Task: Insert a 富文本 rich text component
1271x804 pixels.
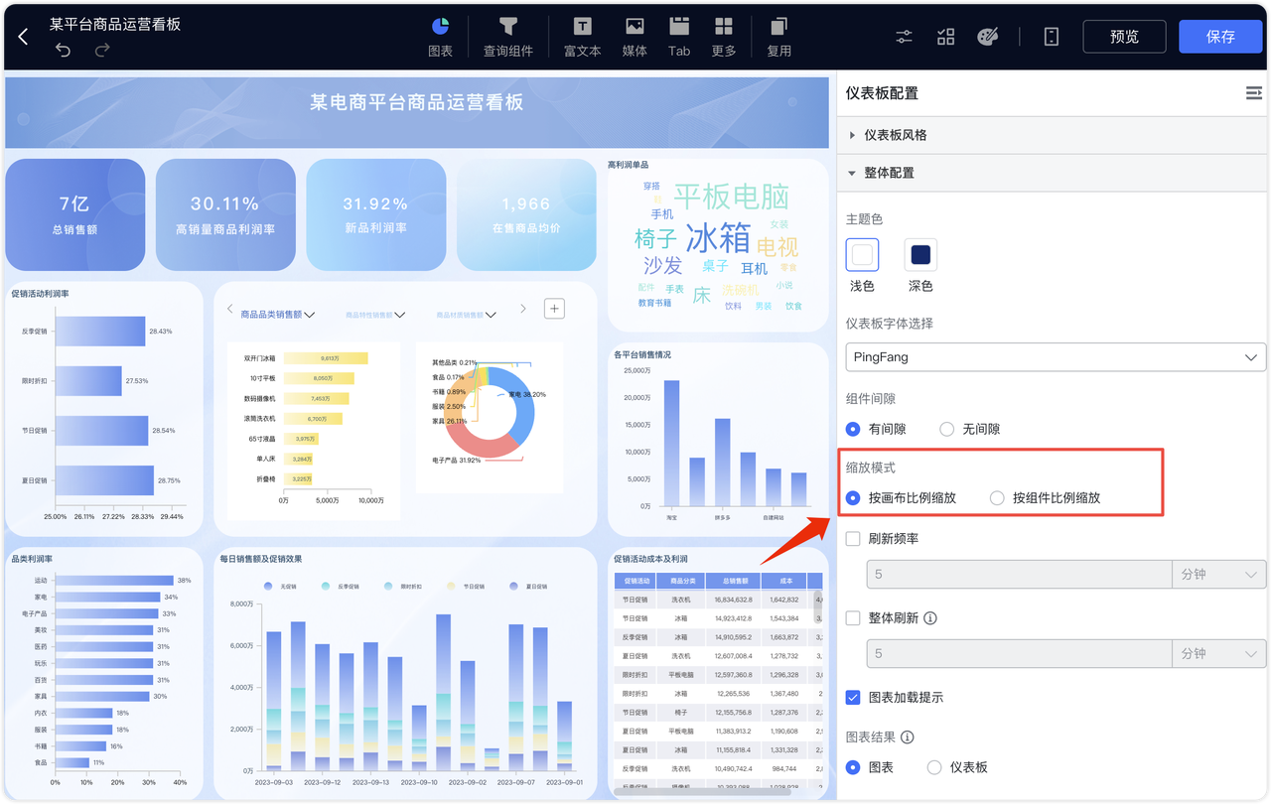Action: [x=582, y=37]
